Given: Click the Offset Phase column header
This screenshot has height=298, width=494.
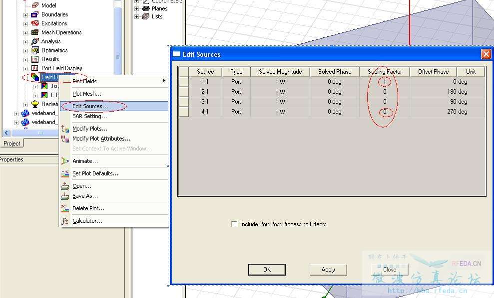Looking at the screenshot, I should tap(433, 72).
